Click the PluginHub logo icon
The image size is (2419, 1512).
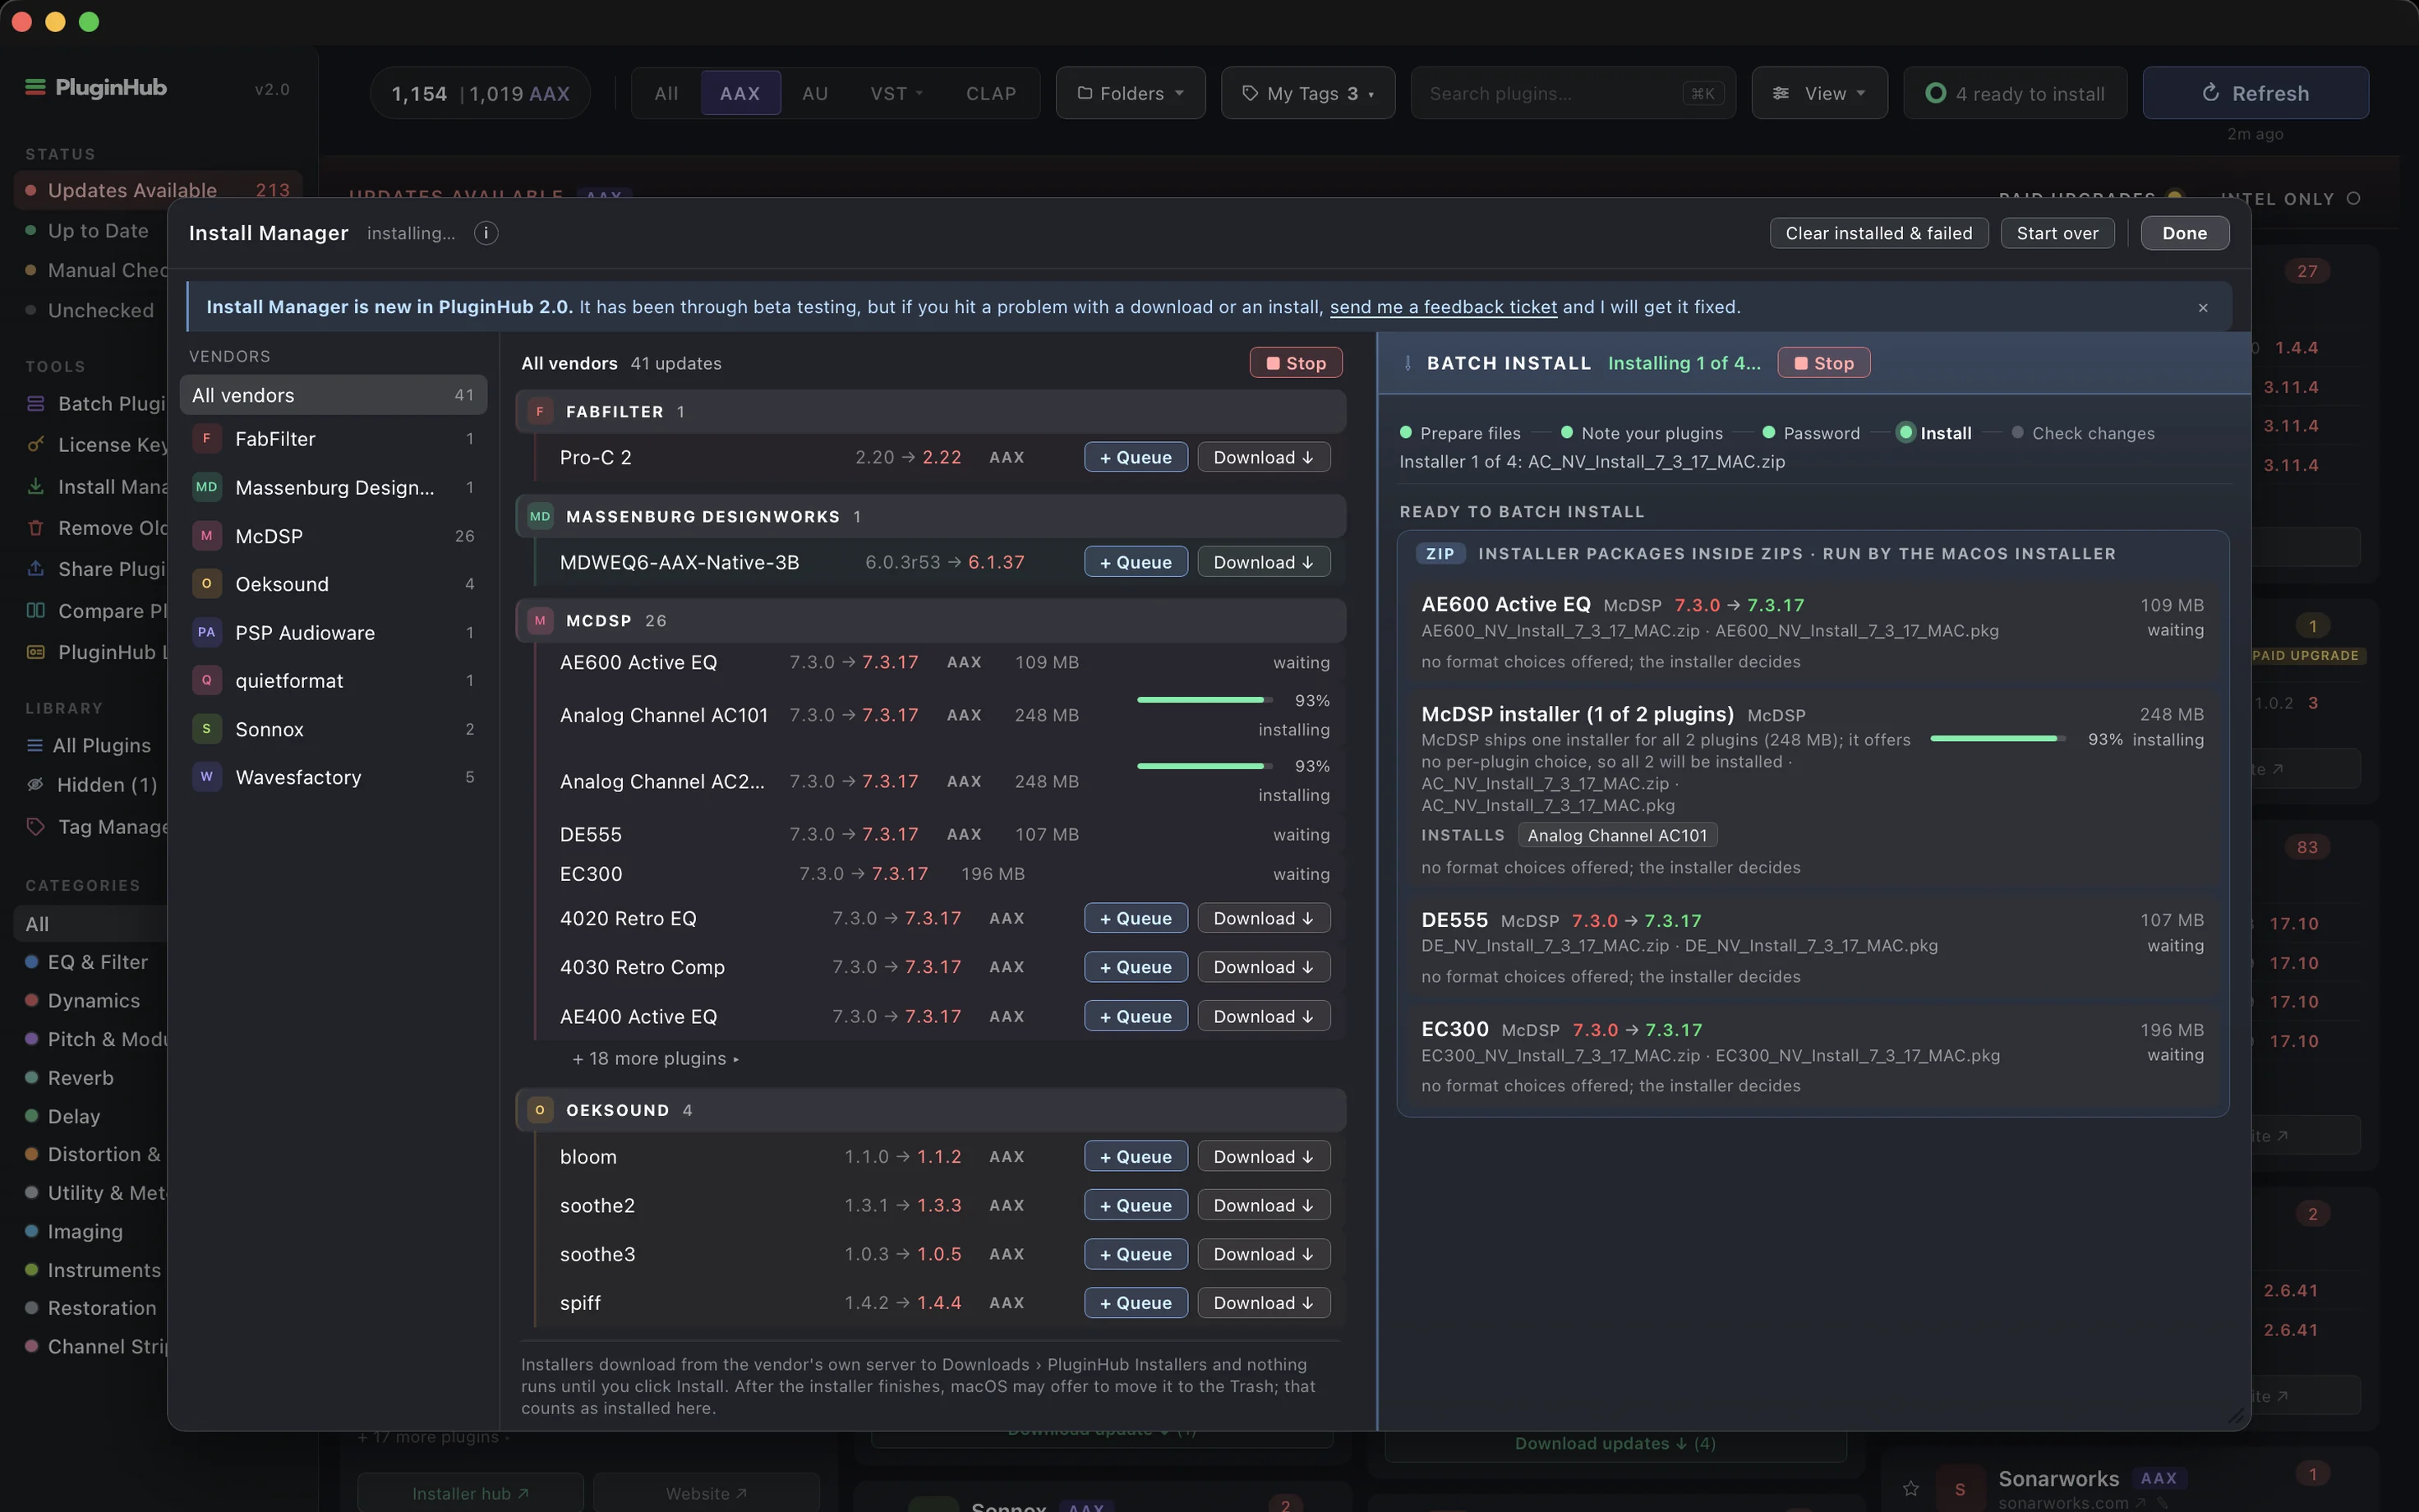click(x=35, y=88)
